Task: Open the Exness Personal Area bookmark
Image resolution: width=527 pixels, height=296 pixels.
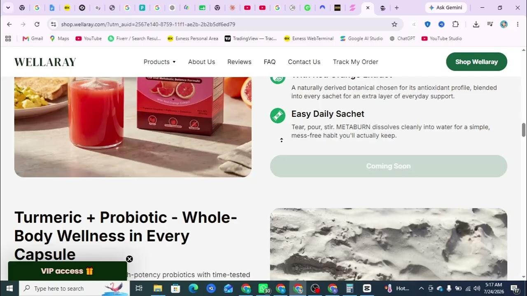Action: 193,39
